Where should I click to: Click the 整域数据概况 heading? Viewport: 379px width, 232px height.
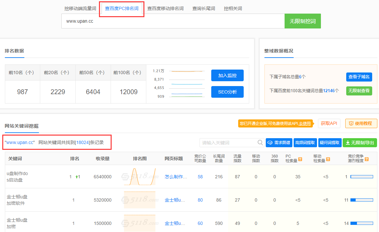tap(279, 51)
